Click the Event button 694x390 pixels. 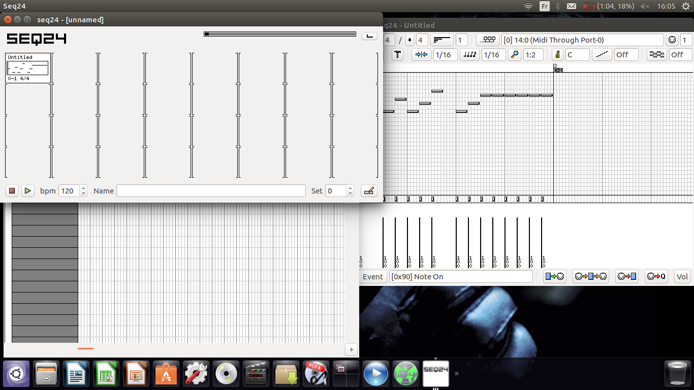point(372,277)
